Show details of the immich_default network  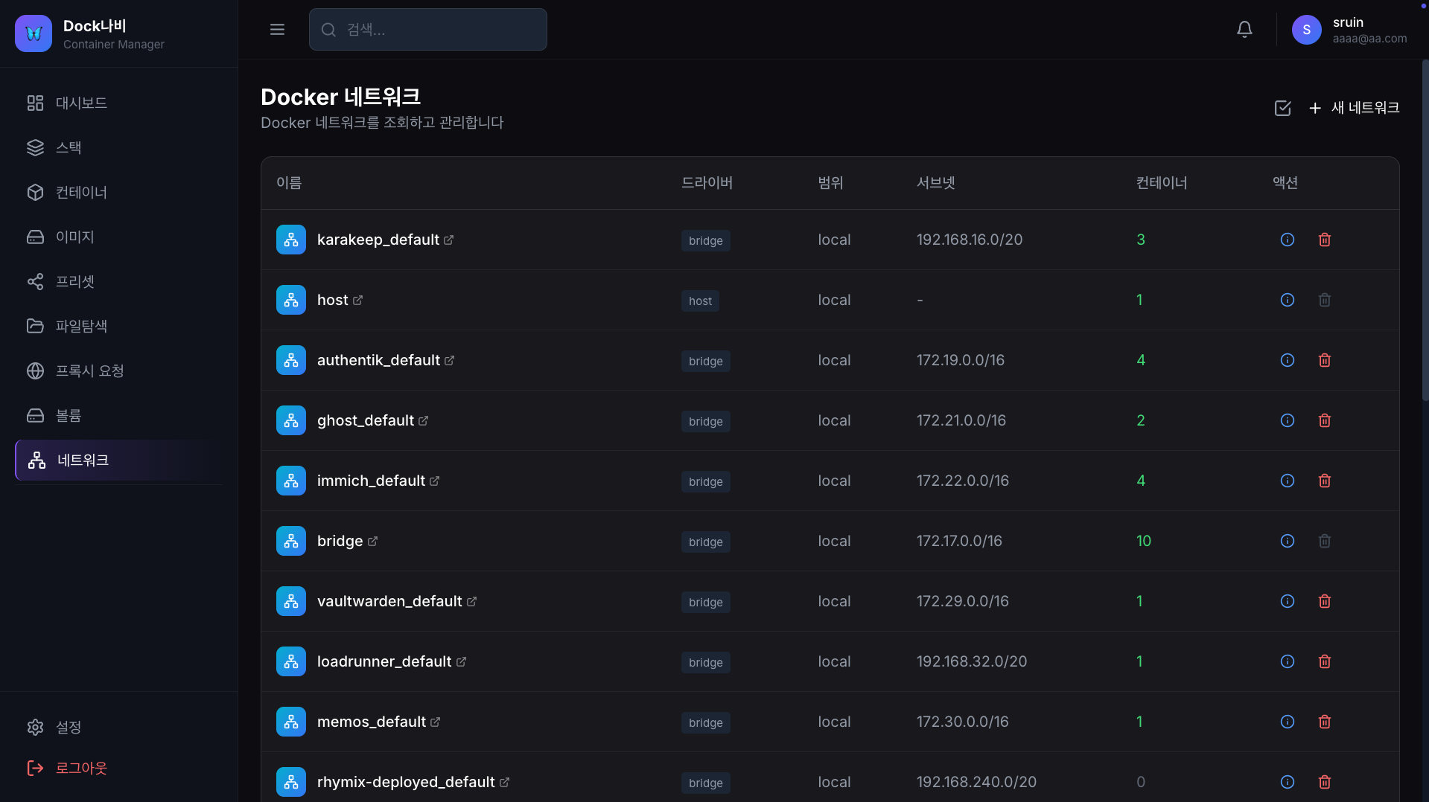pos(1287,481)
